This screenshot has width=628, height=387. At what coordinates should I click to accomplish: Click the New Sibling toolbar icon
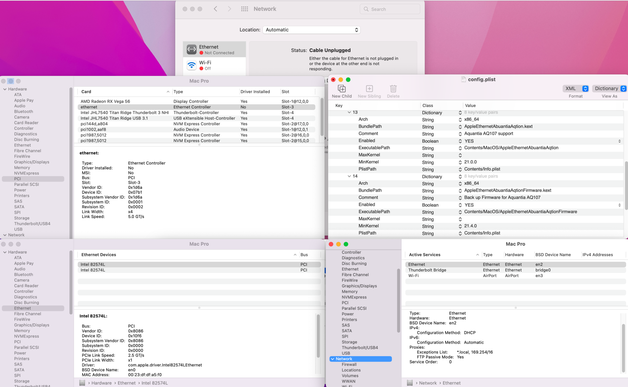369,89
